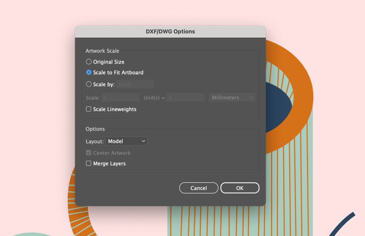Open the Layout dropdown showing Model

[x=126, y=141]
